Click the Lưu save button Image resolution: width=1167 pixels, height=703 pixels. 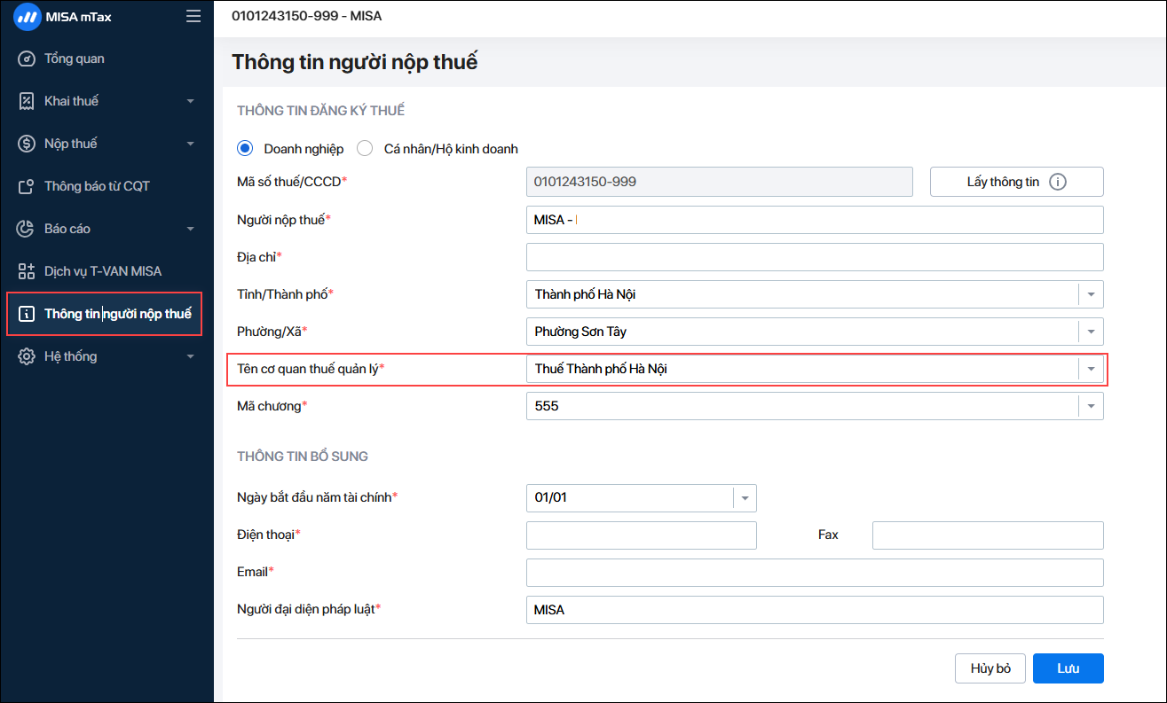(1068, 668)
